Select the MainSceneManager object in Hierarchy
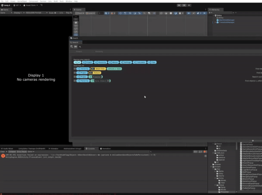The height and width of the screenshot is (195, 262). (226, 20)
